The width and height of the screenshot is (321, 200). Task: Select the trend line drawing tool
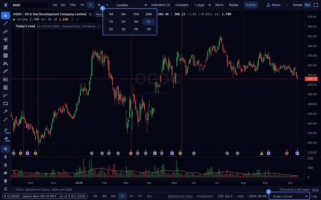tap(6, 23)
